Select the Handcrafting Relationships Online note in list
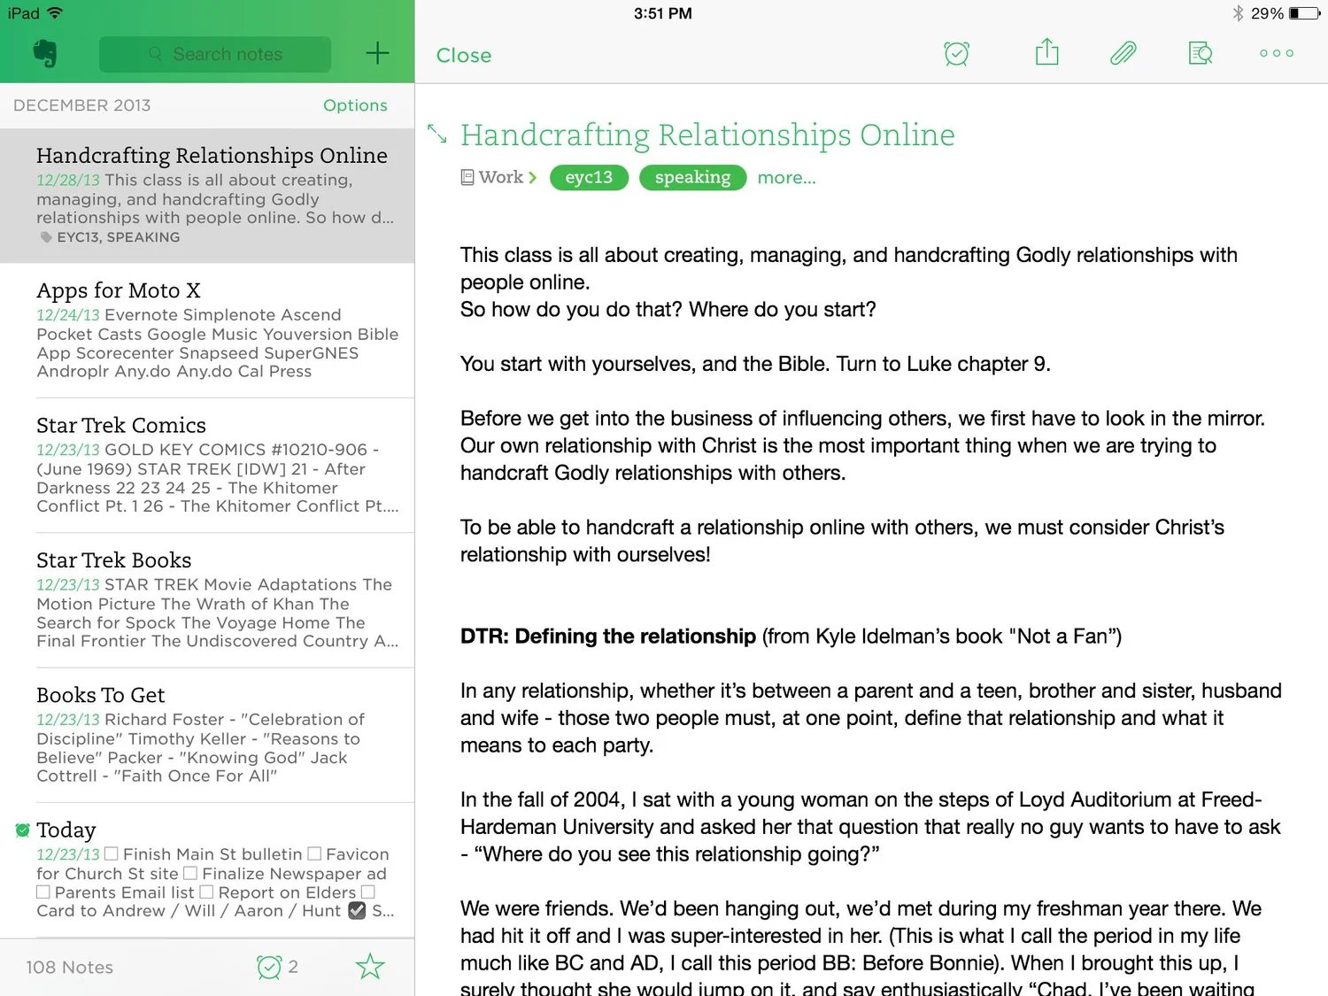The image size is (1328, 996). (x=207, y=196)
